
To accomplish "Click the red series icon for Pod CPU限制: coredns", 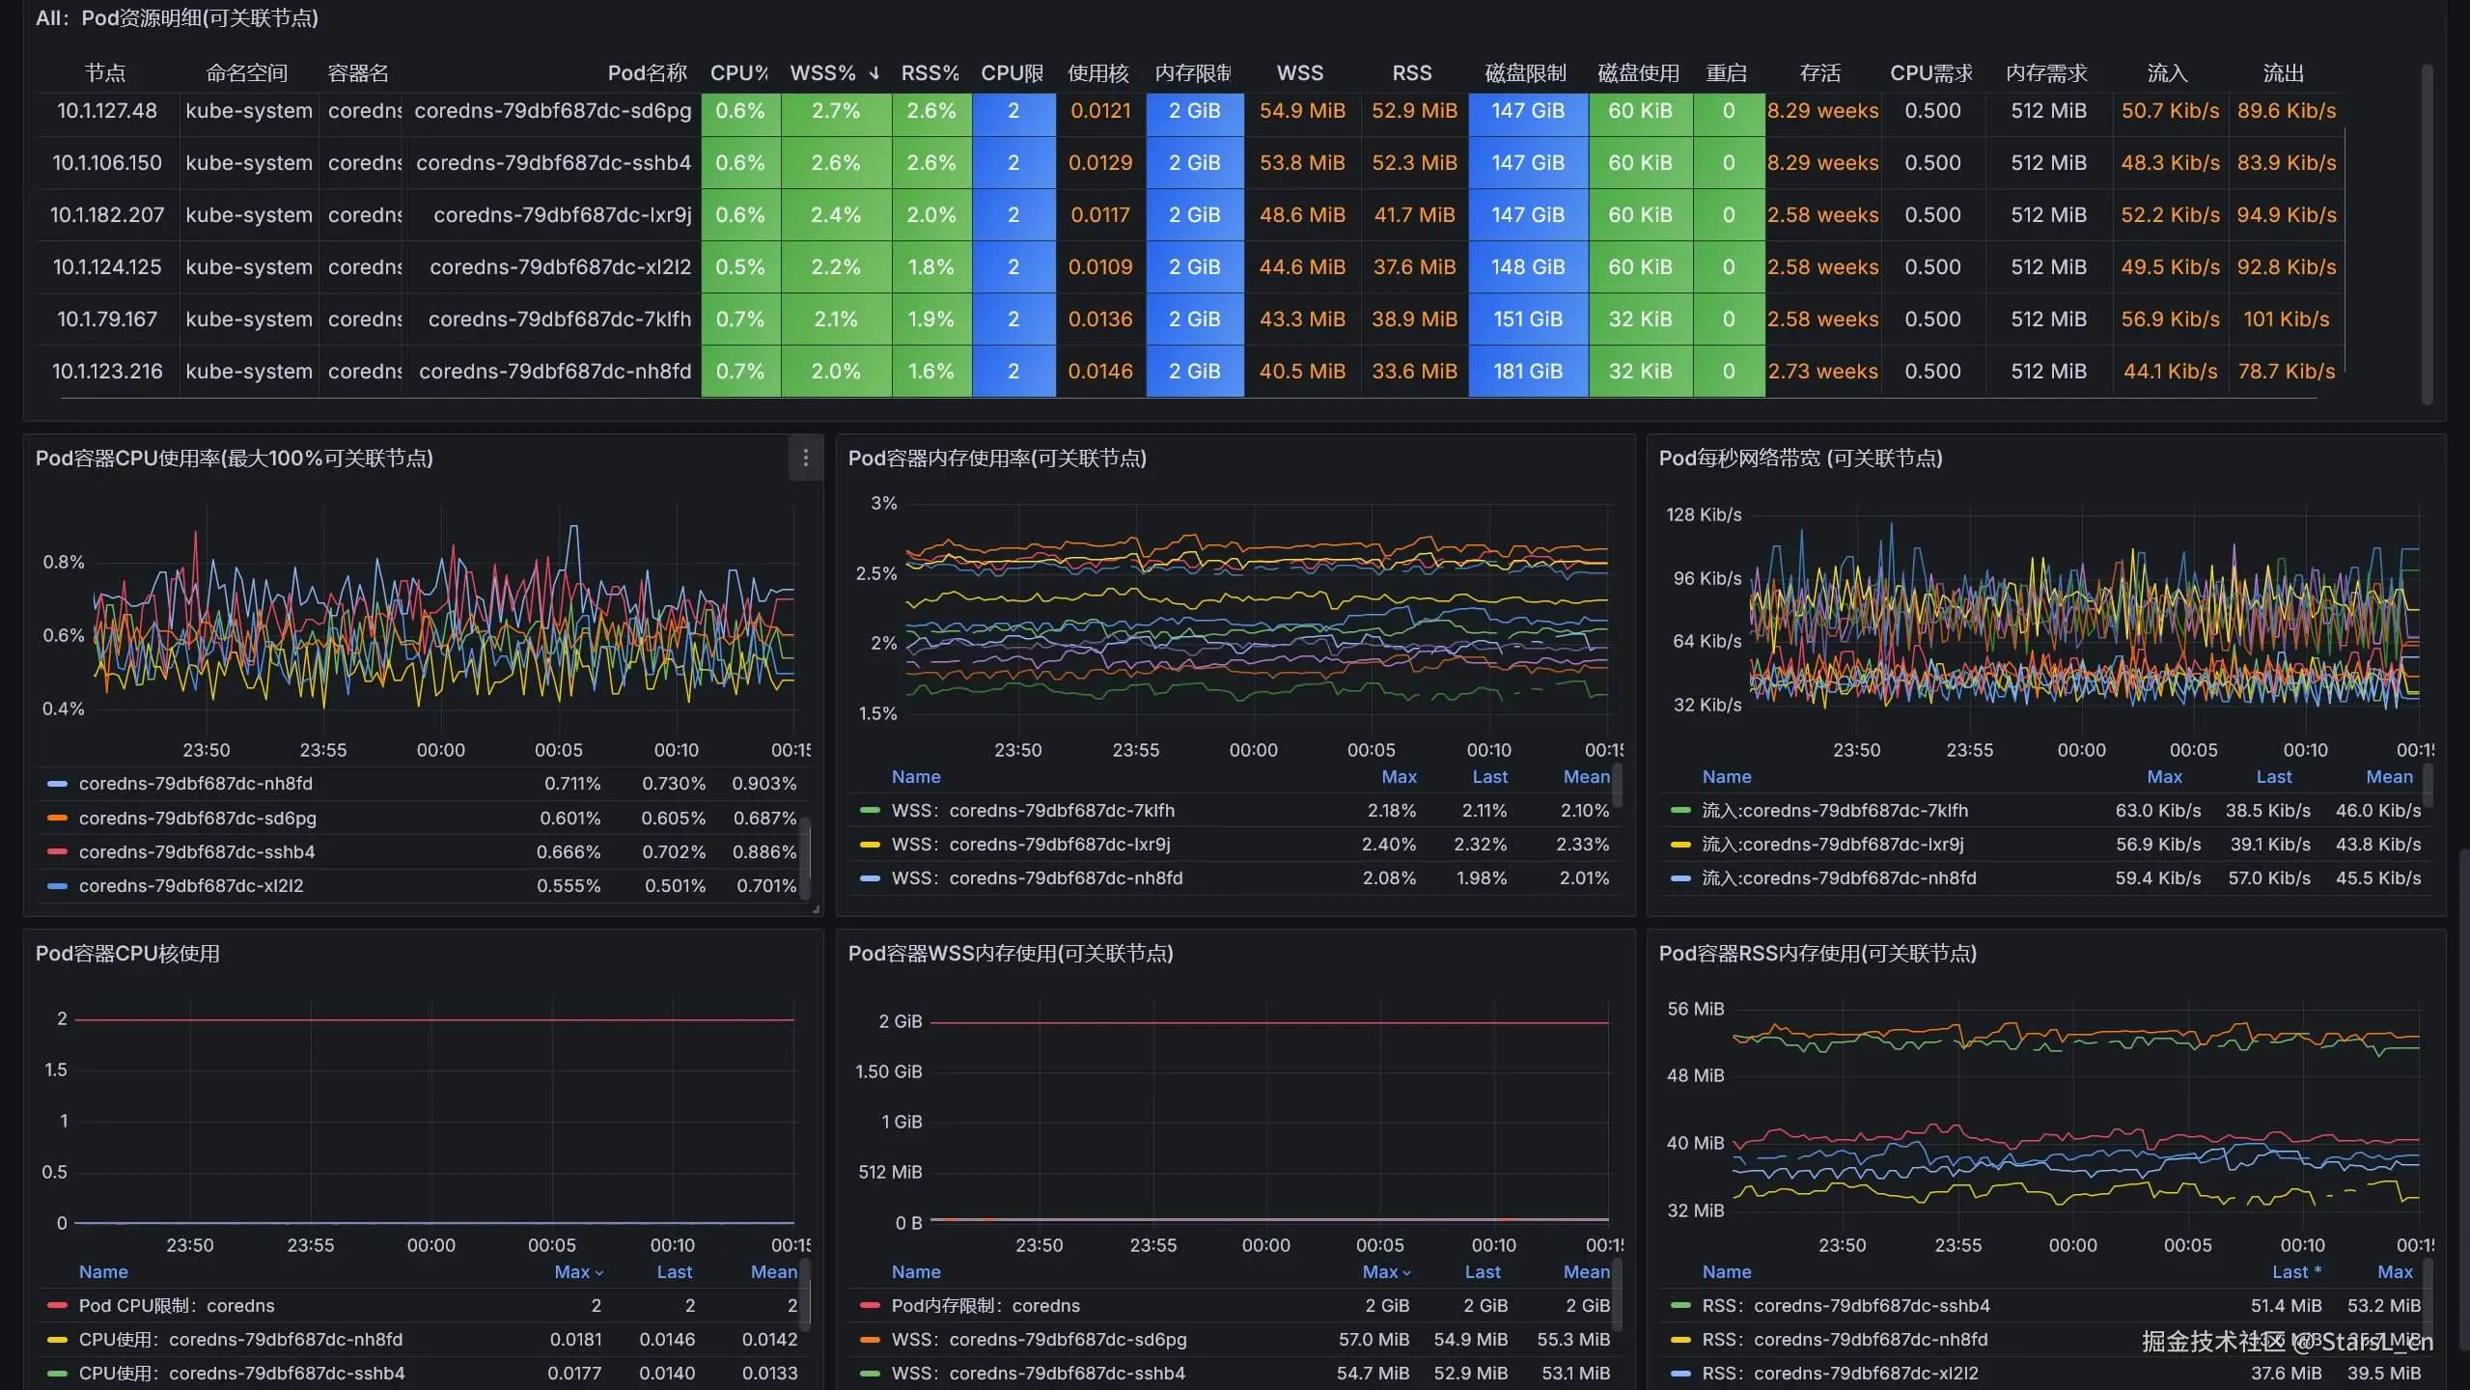I will [x=57, y=1306].
